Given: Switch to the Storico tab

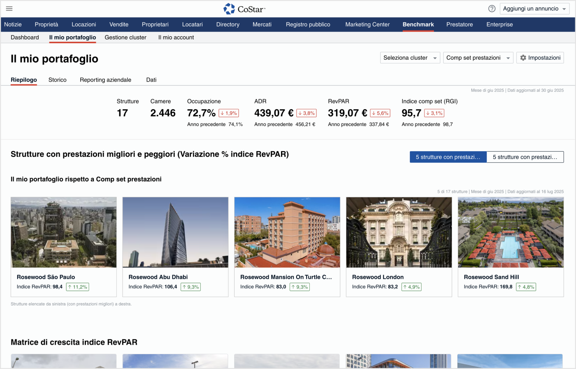Looking at the screenshot, I should coord(57,80).
